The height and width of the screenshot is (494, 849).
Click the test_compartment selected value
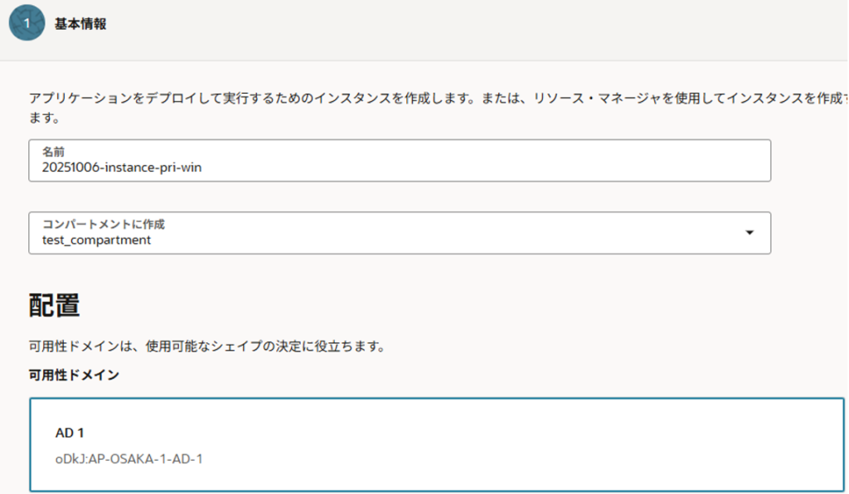point(97,240)
